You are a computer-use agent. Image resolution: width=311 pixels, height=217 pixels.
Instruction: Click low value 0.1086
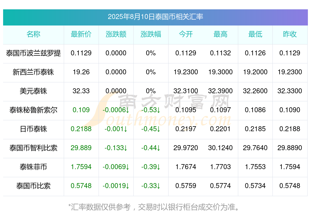(x=255, y=110)
